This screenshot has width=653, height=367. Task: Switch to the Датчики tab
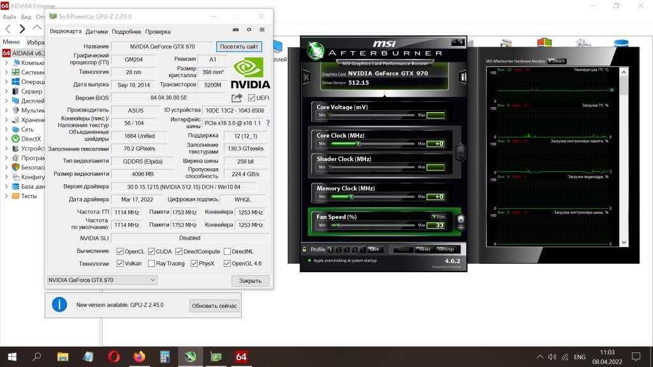tap(97, 32)
